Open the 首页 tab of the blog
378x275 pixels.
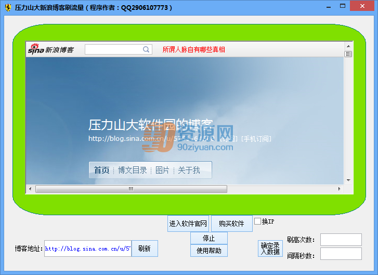click(x=101, y=170)
